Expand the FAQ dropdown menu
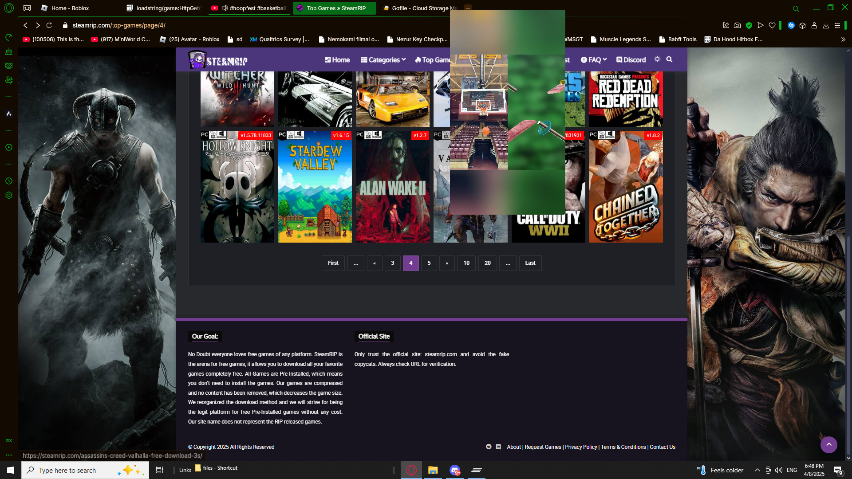 click(594, 60)
